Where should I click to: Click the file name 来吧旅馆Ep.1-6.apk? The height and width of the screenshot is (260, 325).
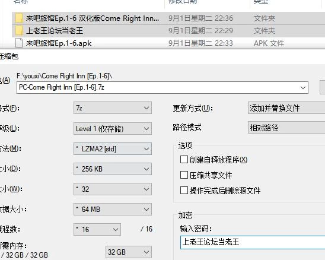[59, 43]
